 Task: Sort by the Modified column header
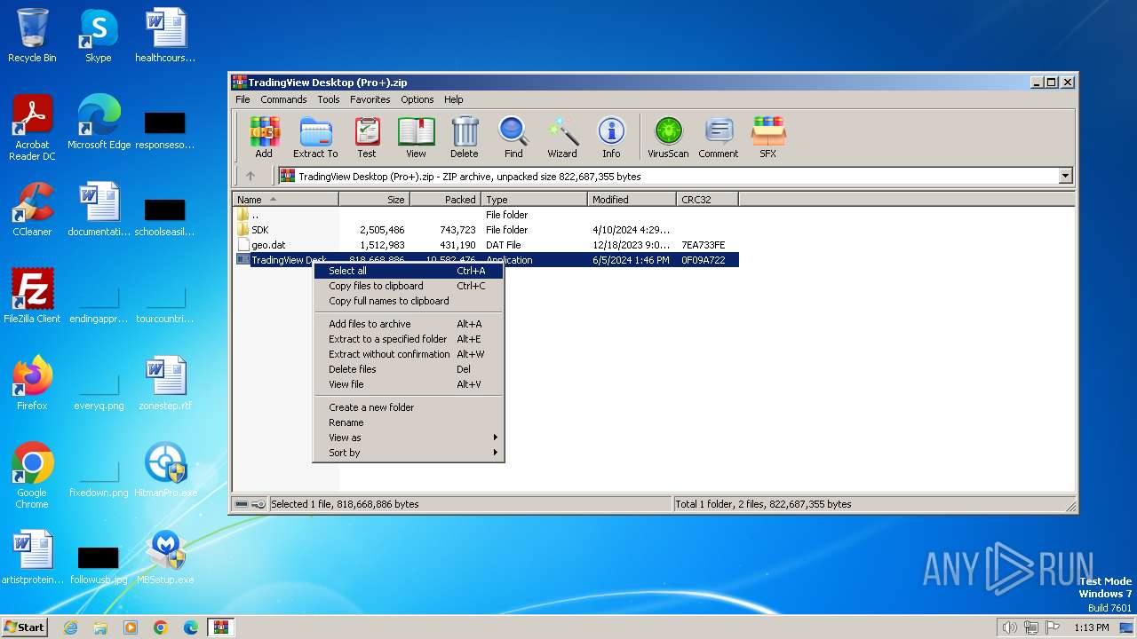point(632,200)
